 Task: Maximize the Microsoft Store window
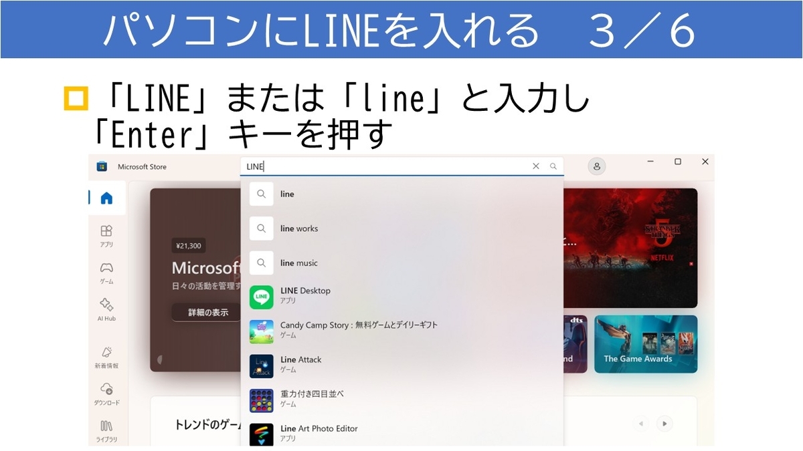(x=677, y=162)
